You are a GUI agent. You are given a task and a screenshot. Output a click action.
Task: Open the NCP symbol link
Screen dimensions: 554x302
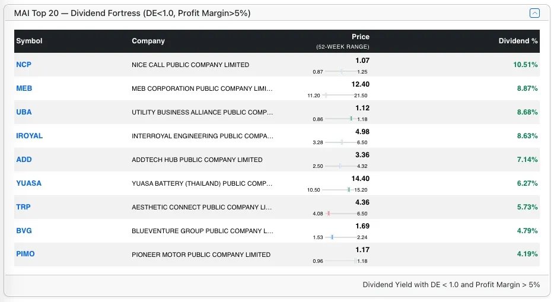[24, 65]
